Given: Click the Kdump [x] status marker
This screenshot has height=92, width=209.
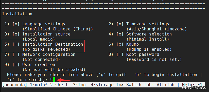Looking at the screenshot, I should pyautogui.click(x=120, y=44).
